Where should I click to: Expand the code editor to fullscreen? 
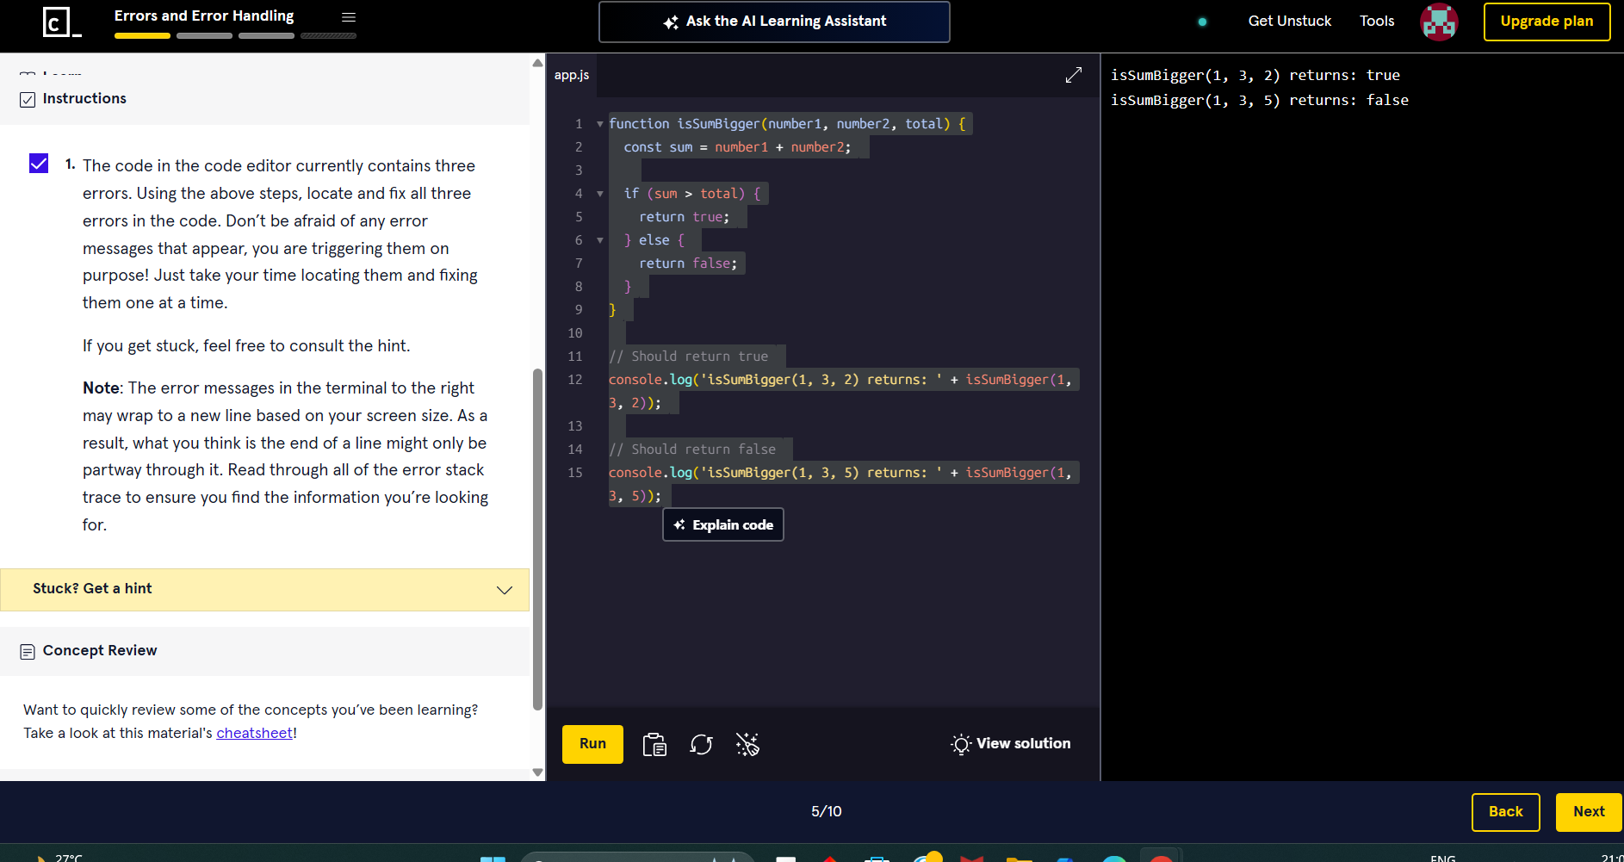tap(1073, 76)
